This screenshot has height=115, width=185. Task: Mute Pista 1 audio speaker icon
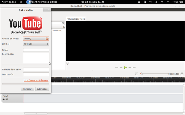[7, 99]
